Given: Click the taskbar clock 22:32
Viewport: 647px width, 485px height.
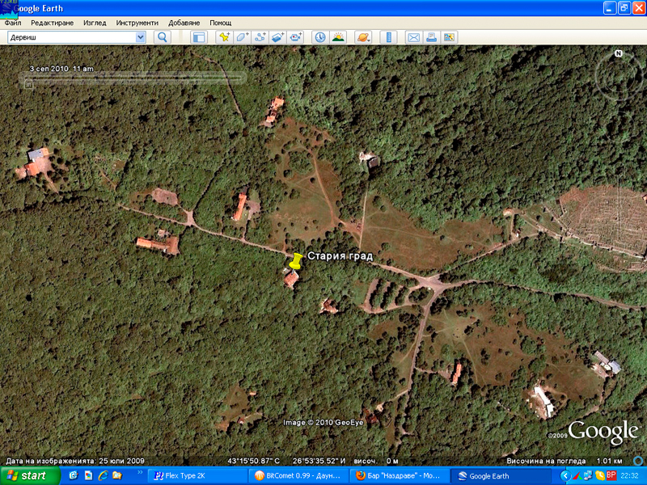Looking at the screenshot, I should tap(630, 476).
